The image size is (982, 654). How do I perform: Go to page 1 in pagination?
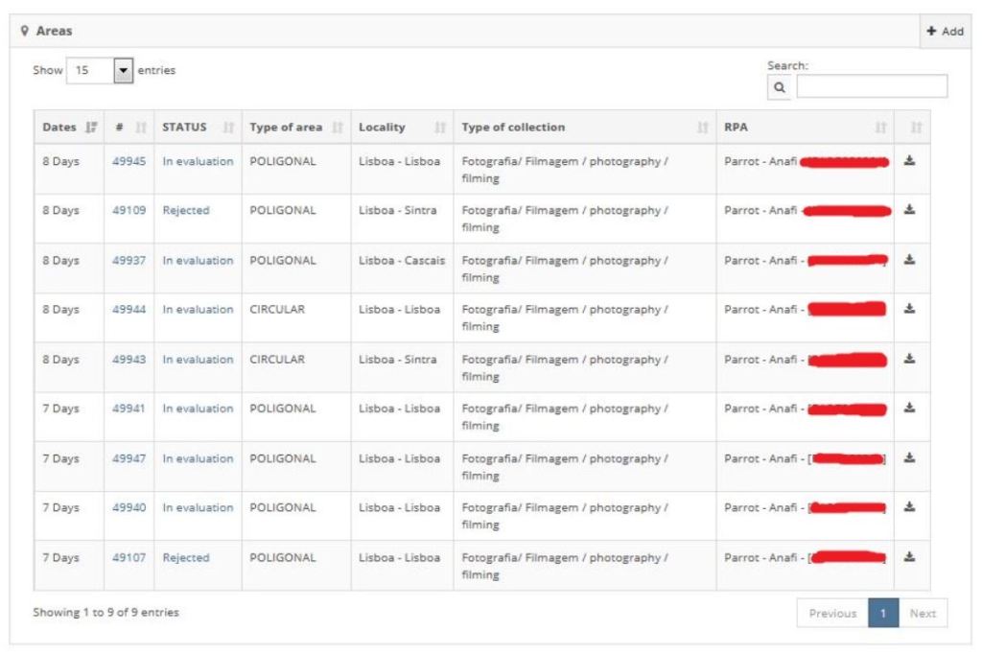point(881,614)
